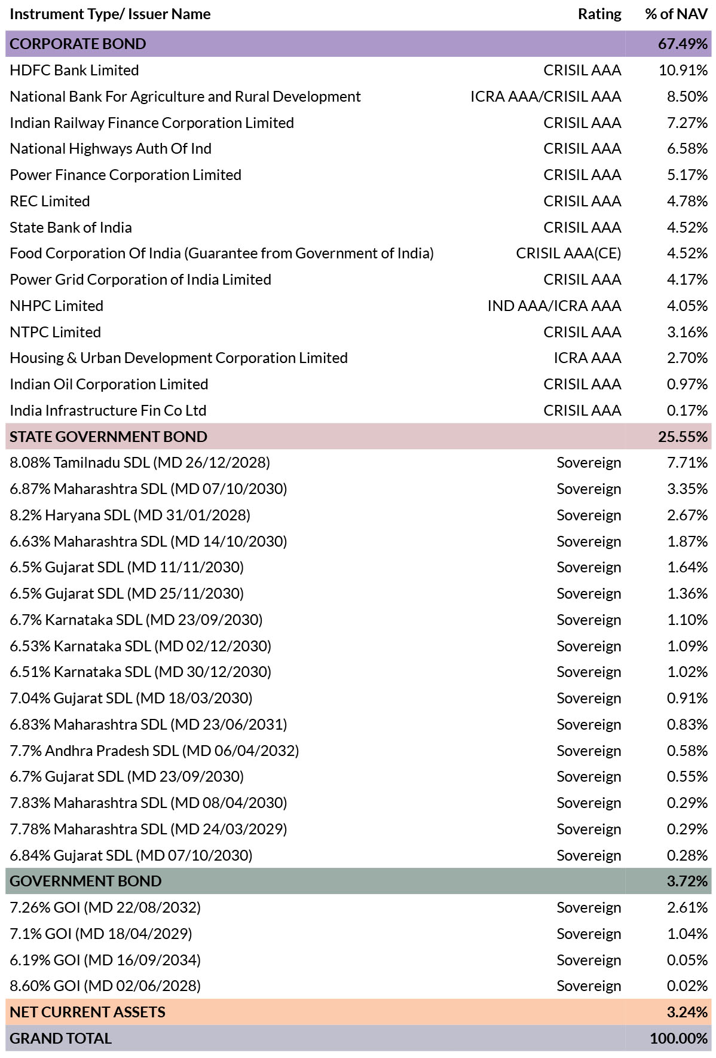
Task: Select the Food Corporation Of India row
Action: 358,253
